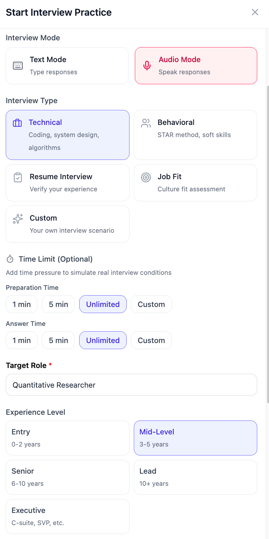269x539 pixels.
Task: Click the keyboard icon in Text Mode
Action: click(x=18, y=66)
